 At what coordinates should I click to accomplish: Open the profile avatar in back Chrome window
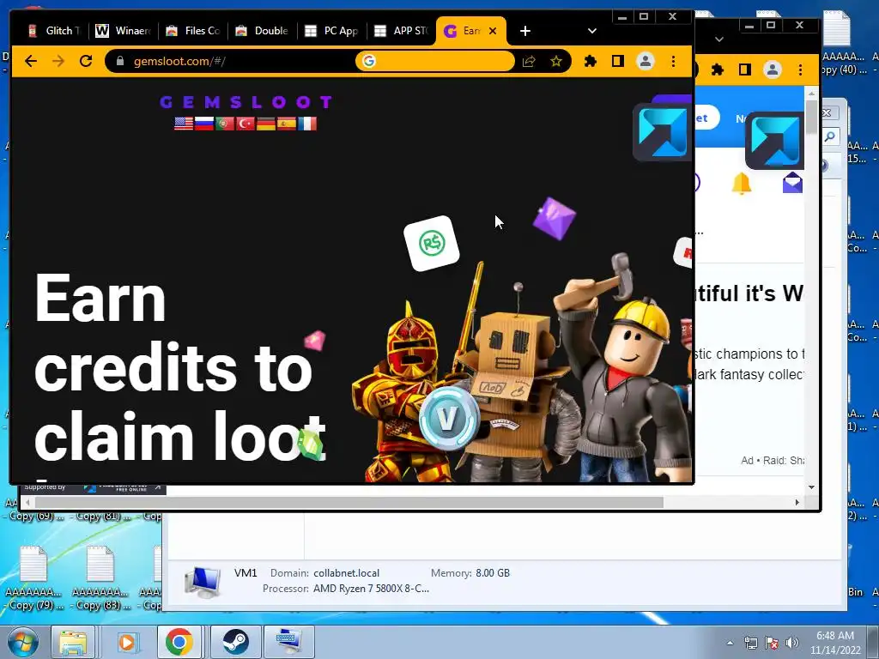773,70
